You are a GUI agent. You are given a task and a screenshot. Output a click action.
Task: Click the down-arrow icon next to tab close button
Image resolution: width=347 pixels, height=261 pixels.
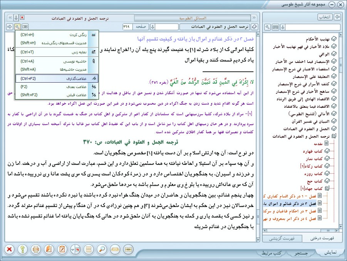16,18
